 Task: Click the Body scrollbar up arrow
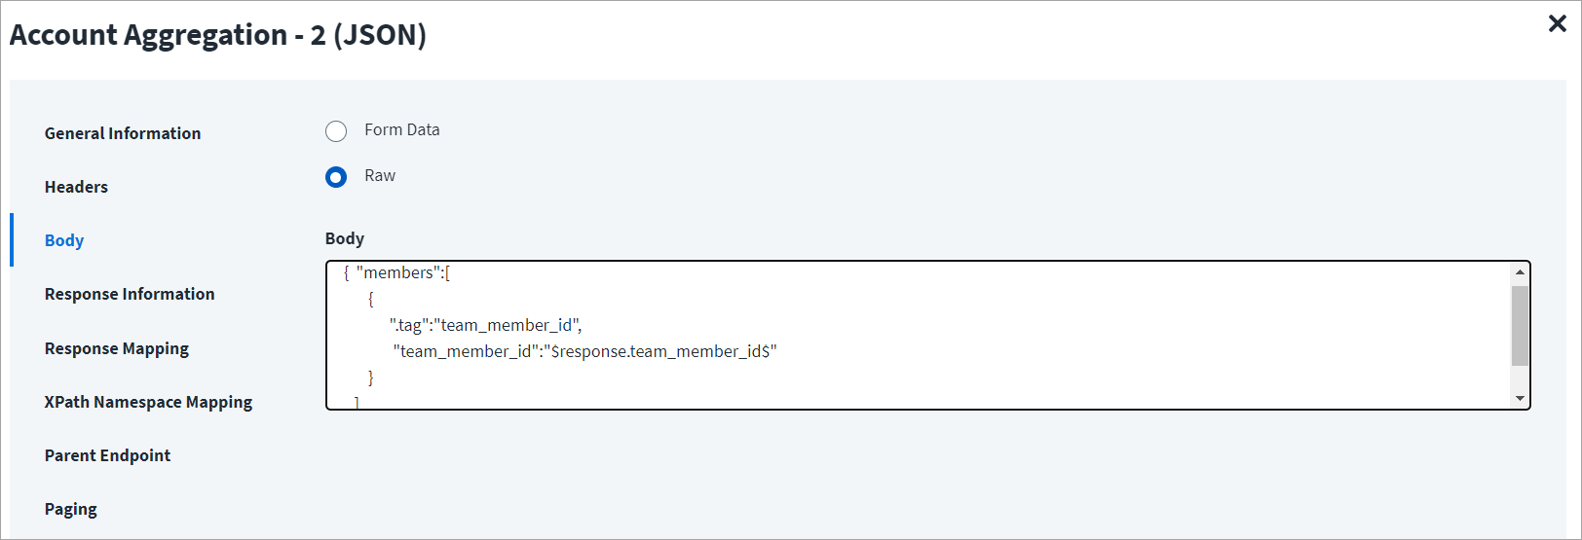pyautogui.click(x=1520, y=272)
